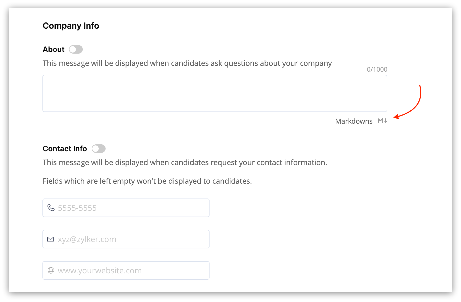Click the About description about company questions
This screenshot has height=302, width=461.
click(x=187, y=63)
